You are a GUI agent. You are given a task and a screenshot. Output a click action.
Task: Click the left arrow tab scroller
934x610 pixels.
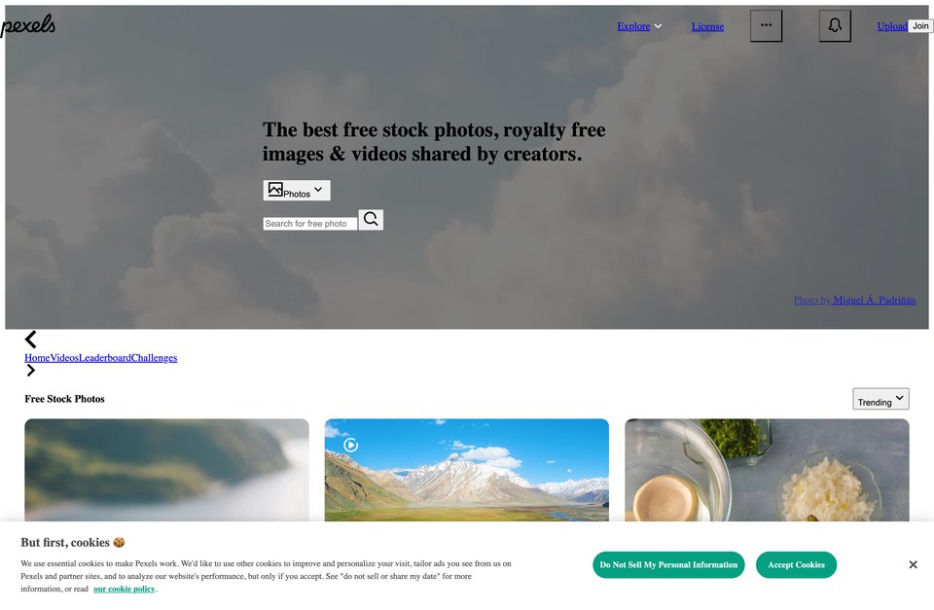[31, 340]
